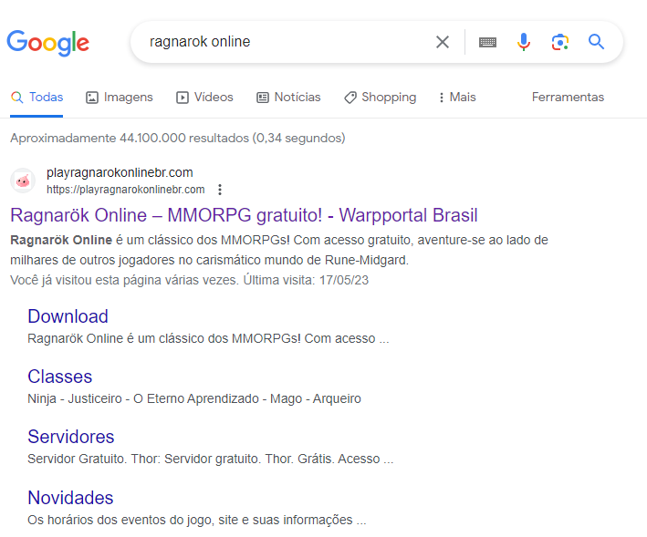Click the playragnarokonlinebr.com site name
This screenshot has width=647, height=537.
pyautogui.click(x=120, y=172)
